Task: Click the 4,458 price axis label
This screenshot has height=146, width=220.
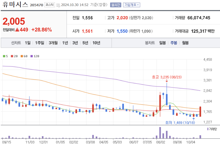Action: tap(208, 60)
